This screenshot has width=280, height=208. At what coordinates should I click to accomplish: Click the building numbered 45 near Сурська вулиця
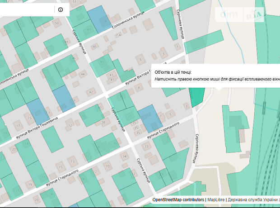pos(95,46)
